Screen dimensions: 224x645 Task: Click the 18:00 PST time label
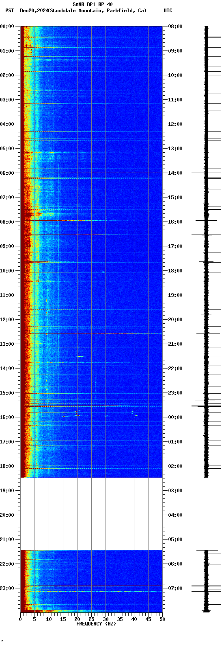click(7, 466)
